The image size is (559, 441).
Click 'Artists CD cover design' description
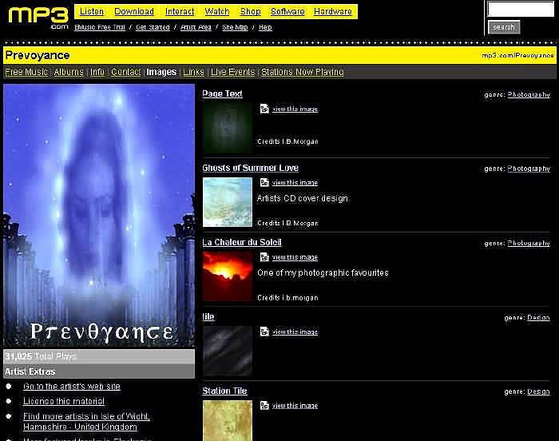(x=303, y=198)
